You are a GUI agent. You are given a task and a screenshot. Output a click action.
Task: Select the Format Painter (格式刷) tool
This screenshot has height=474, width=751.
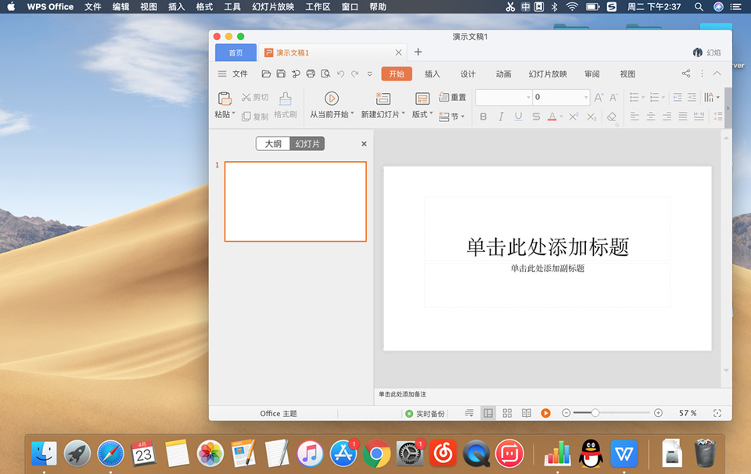286,105
